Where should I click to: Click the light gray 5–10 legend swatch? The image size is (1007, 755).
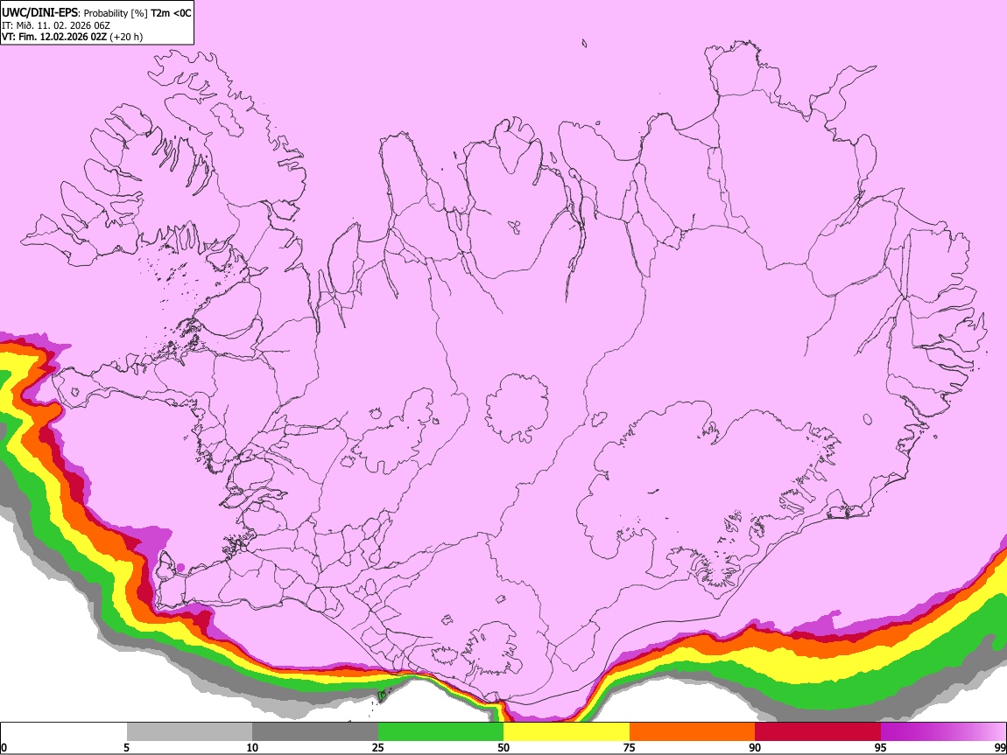click(x=189, y=731)
